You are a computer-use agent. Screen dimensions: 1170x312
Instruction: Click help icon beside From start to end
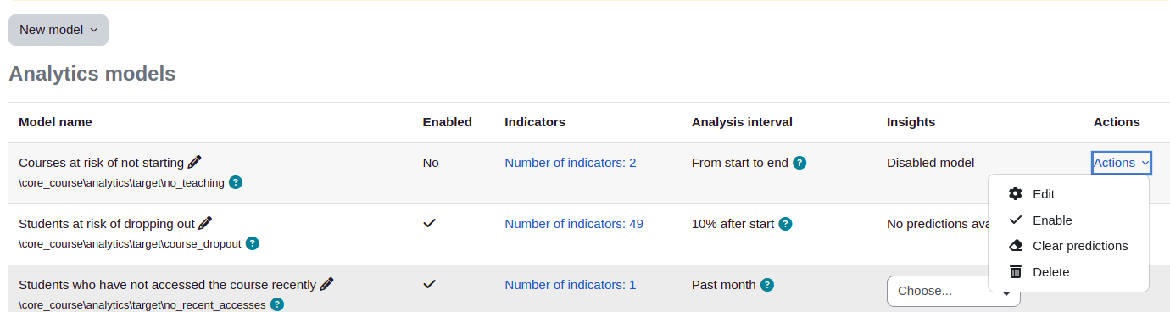coord(799,163)
